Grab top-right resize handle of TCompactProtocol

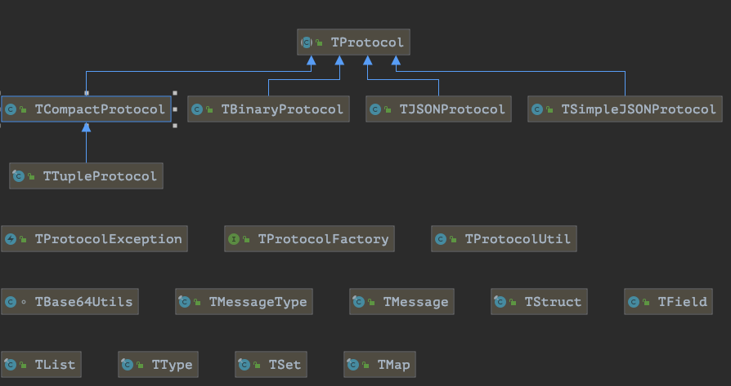174,92
